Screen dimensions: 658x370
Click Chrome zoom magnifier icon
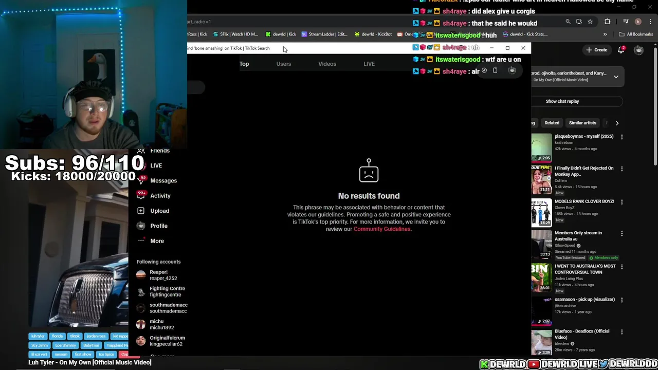click(568, 22)
